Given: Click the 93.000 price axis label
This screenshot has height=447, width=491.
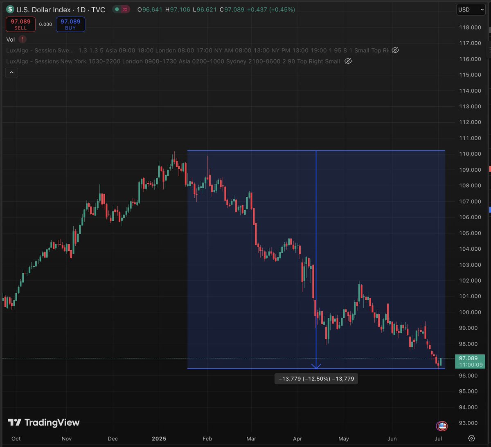Looking at the screenshot, I should [x=468, y=423].
